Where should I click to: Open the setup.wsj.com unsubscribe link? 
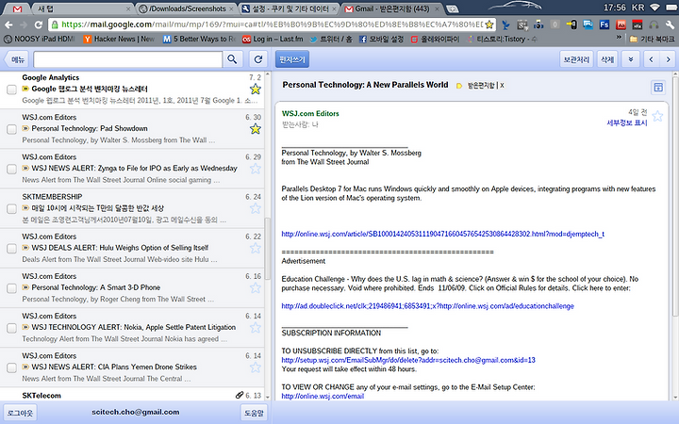pyautogui.click(x=408, y=360)
